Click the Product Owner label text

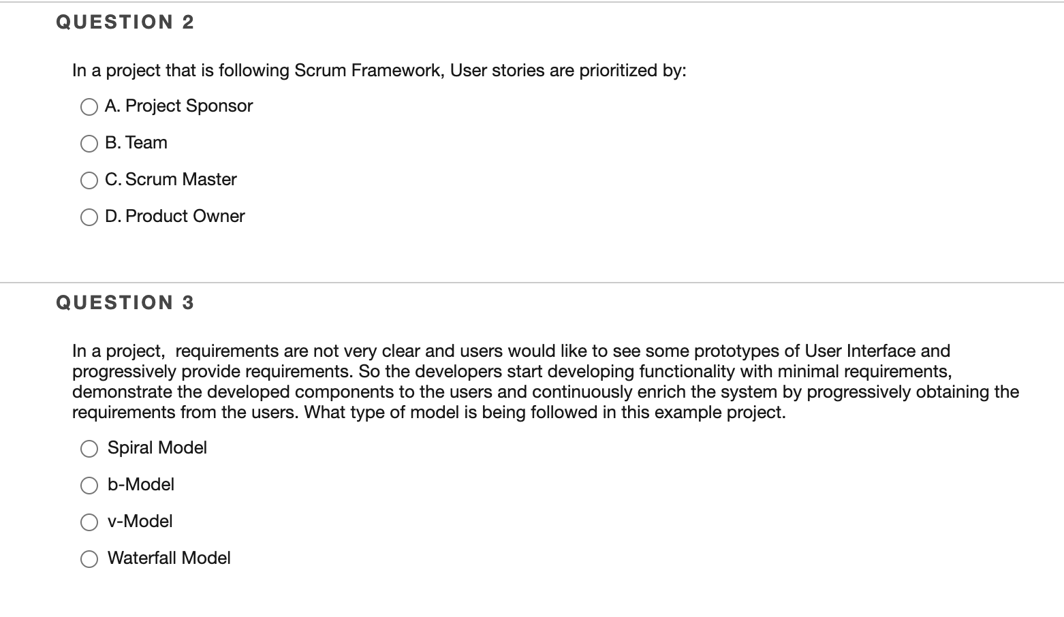point(175,216)
